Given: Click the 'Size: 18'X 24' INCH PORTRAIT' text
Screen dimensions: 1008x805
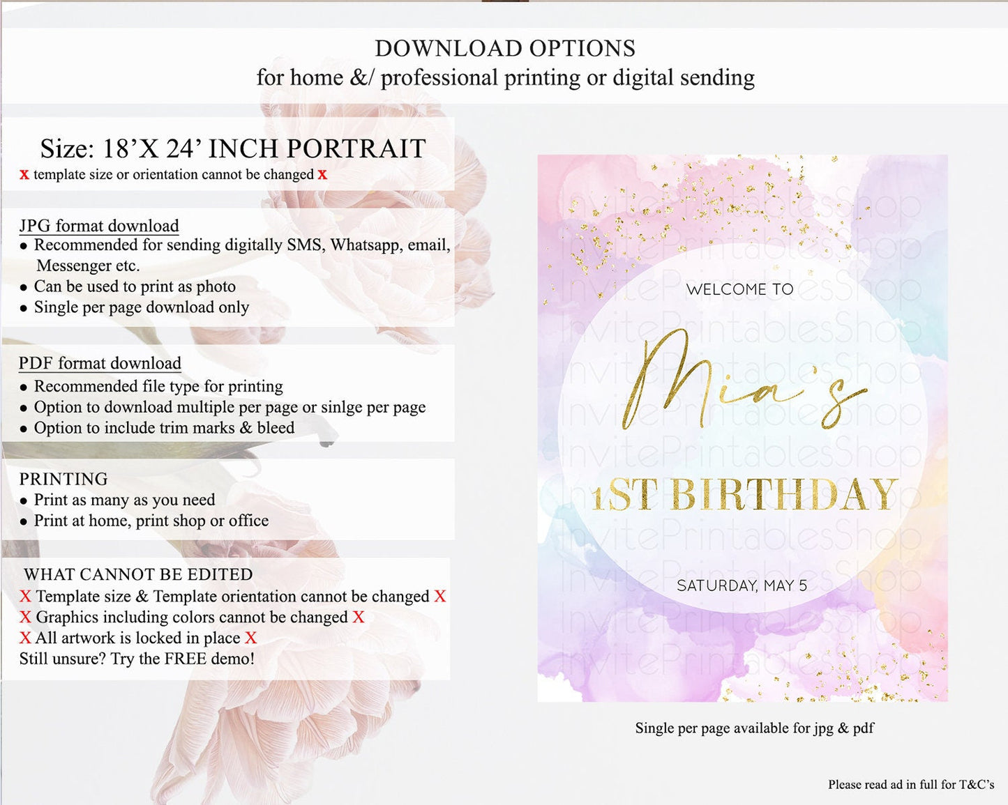Looking at the screenshot, I should [x=233, y=148].
